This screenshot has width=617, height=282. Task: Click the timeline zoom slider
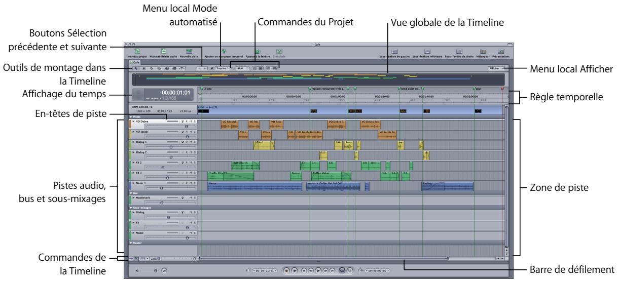177,259
